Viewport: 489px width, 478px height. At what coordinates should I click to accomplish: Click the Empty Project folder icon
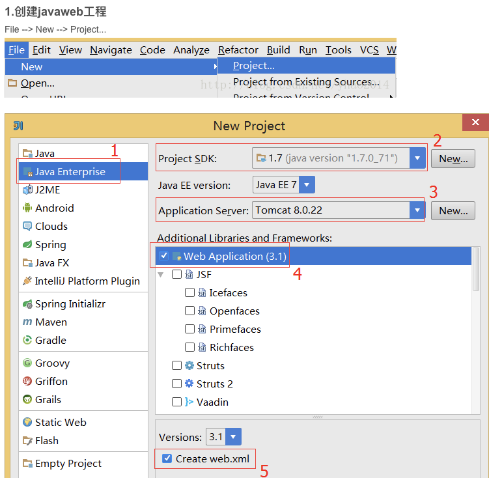pos(27,463)
